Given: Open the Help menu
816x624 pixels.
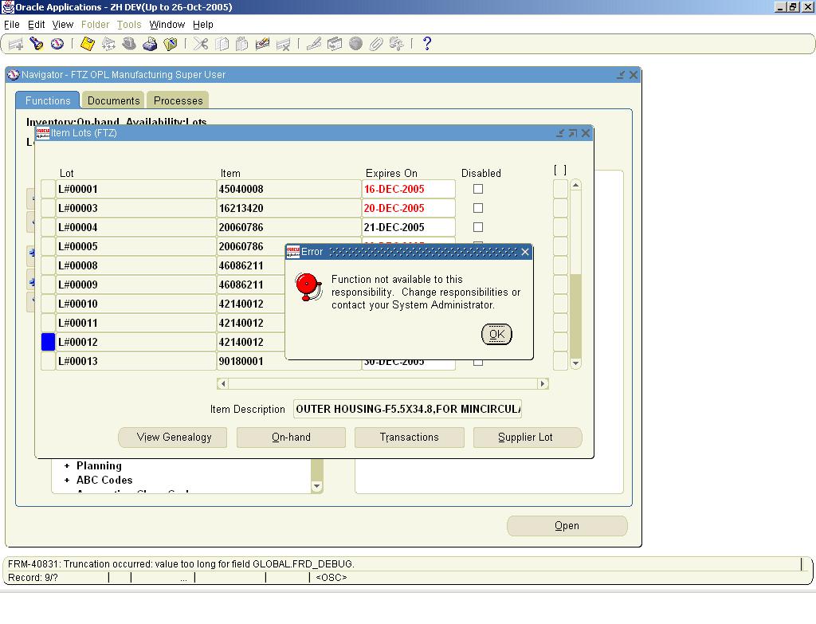Looking at the screenshot, I should [203, 25].
